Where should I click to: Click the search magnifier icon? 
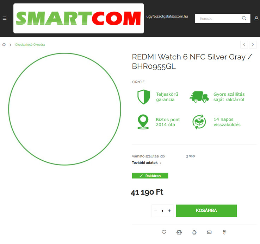[244, 18]
